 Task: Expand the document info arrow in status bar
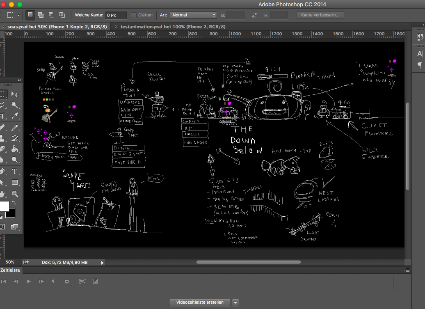102,262
